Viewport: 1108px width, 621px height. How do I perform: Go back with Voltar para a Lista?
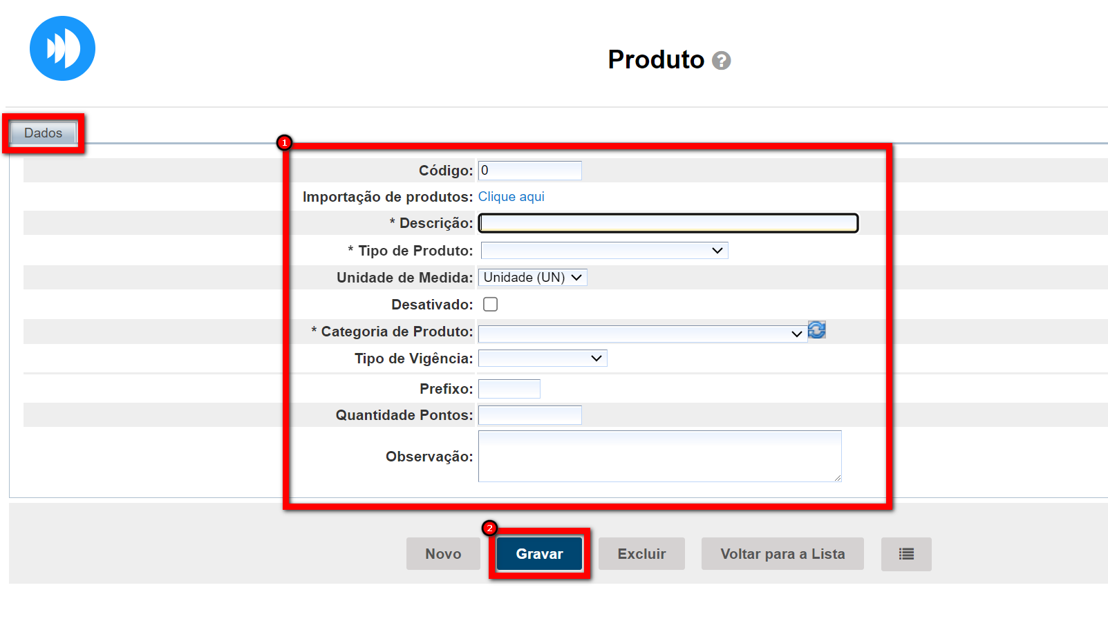tap(782, 554)
